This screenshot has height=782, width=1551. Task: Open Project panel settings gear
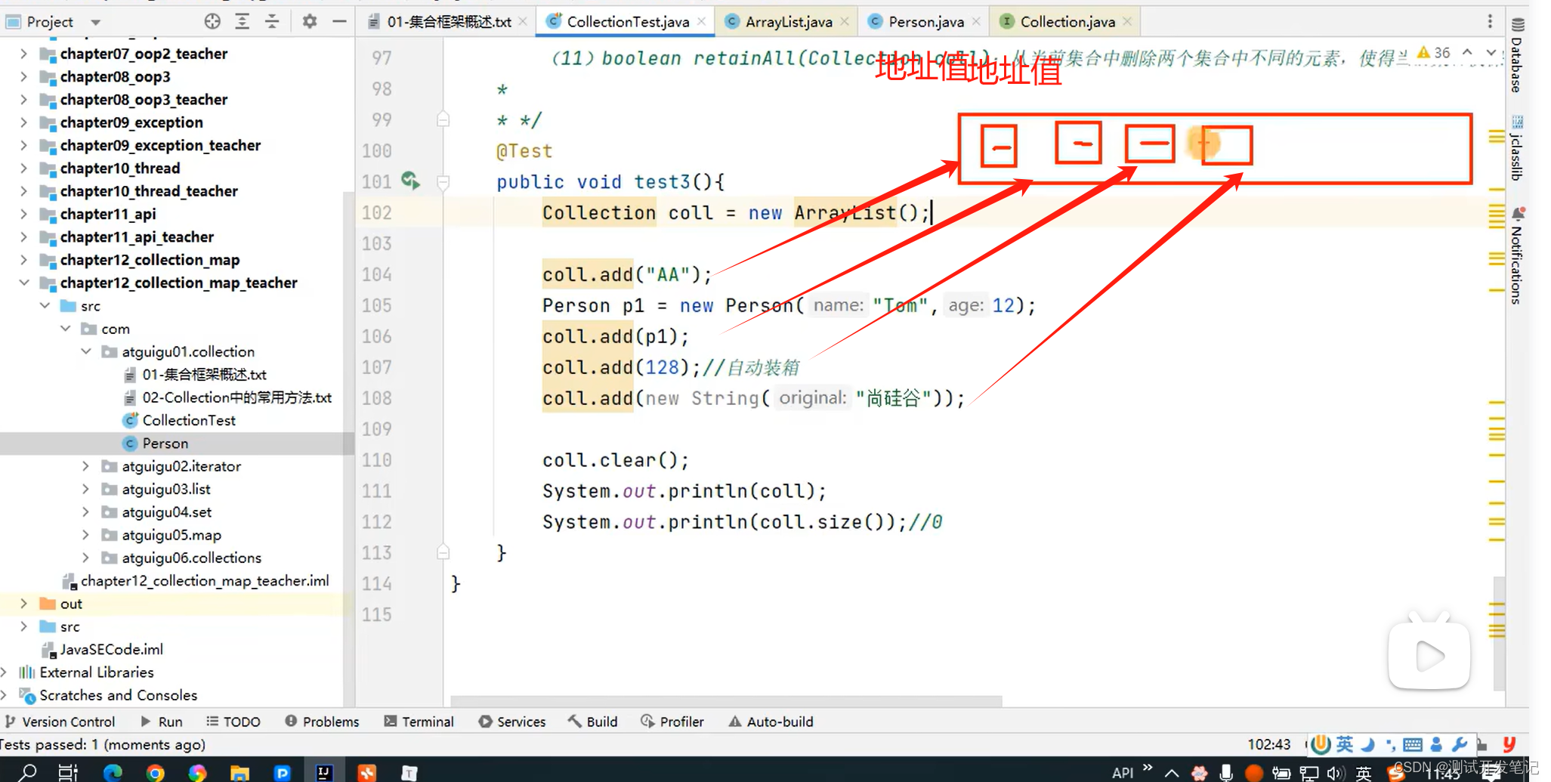point(310,22)
